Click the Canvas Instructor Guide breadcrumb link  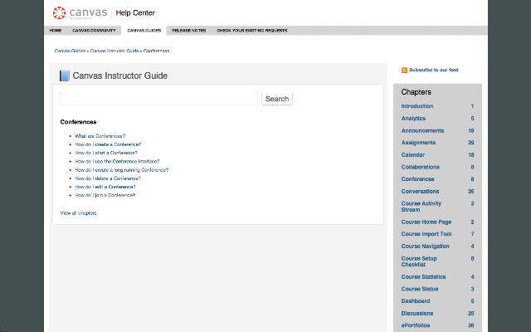click(114, 51)
